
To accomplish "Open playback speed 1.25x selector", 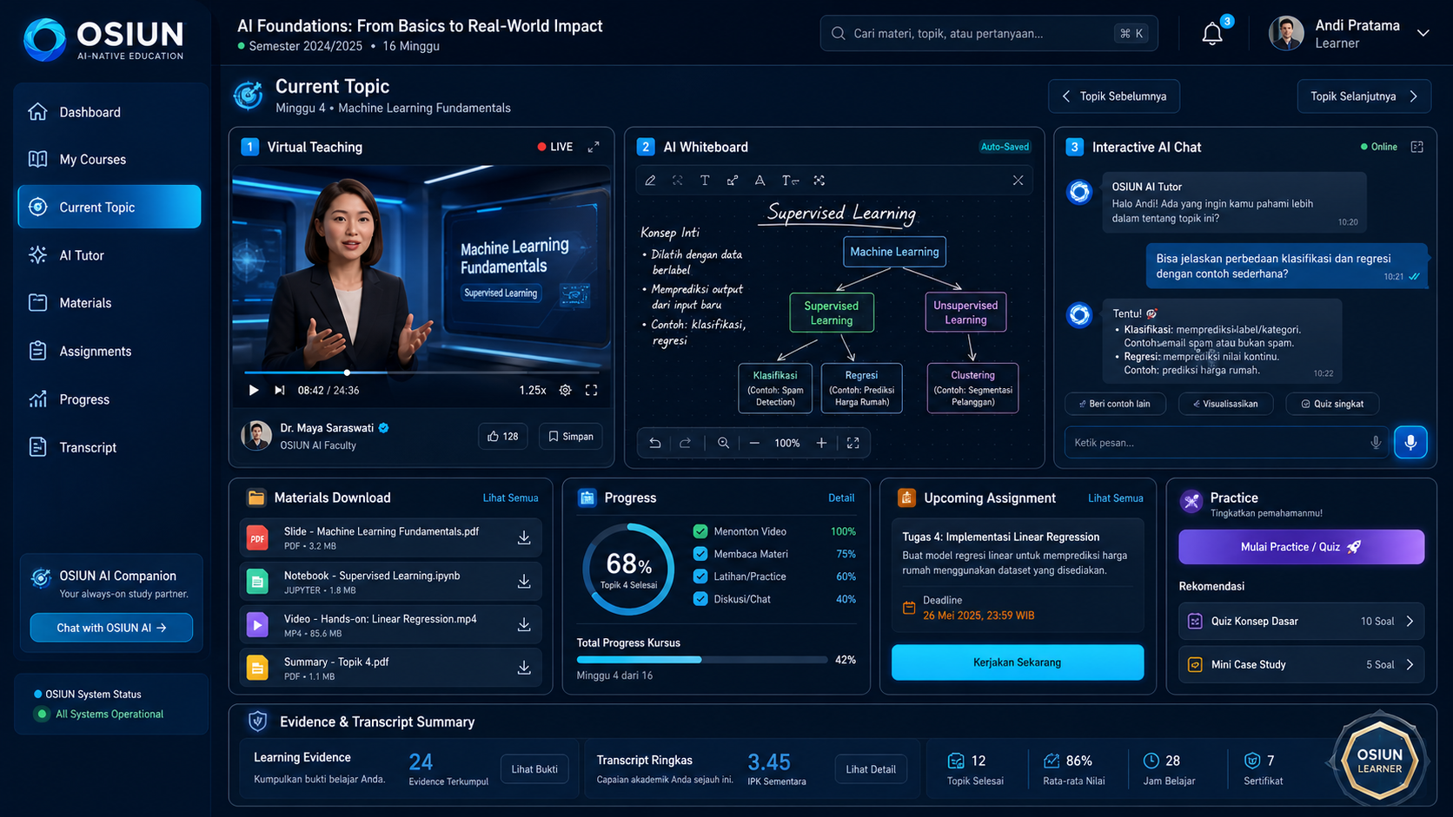I will pos(533,390).
